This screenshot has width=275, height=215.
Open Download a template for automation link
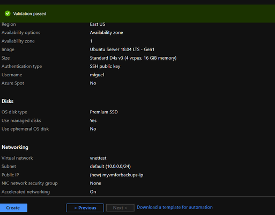pos(175,207)
